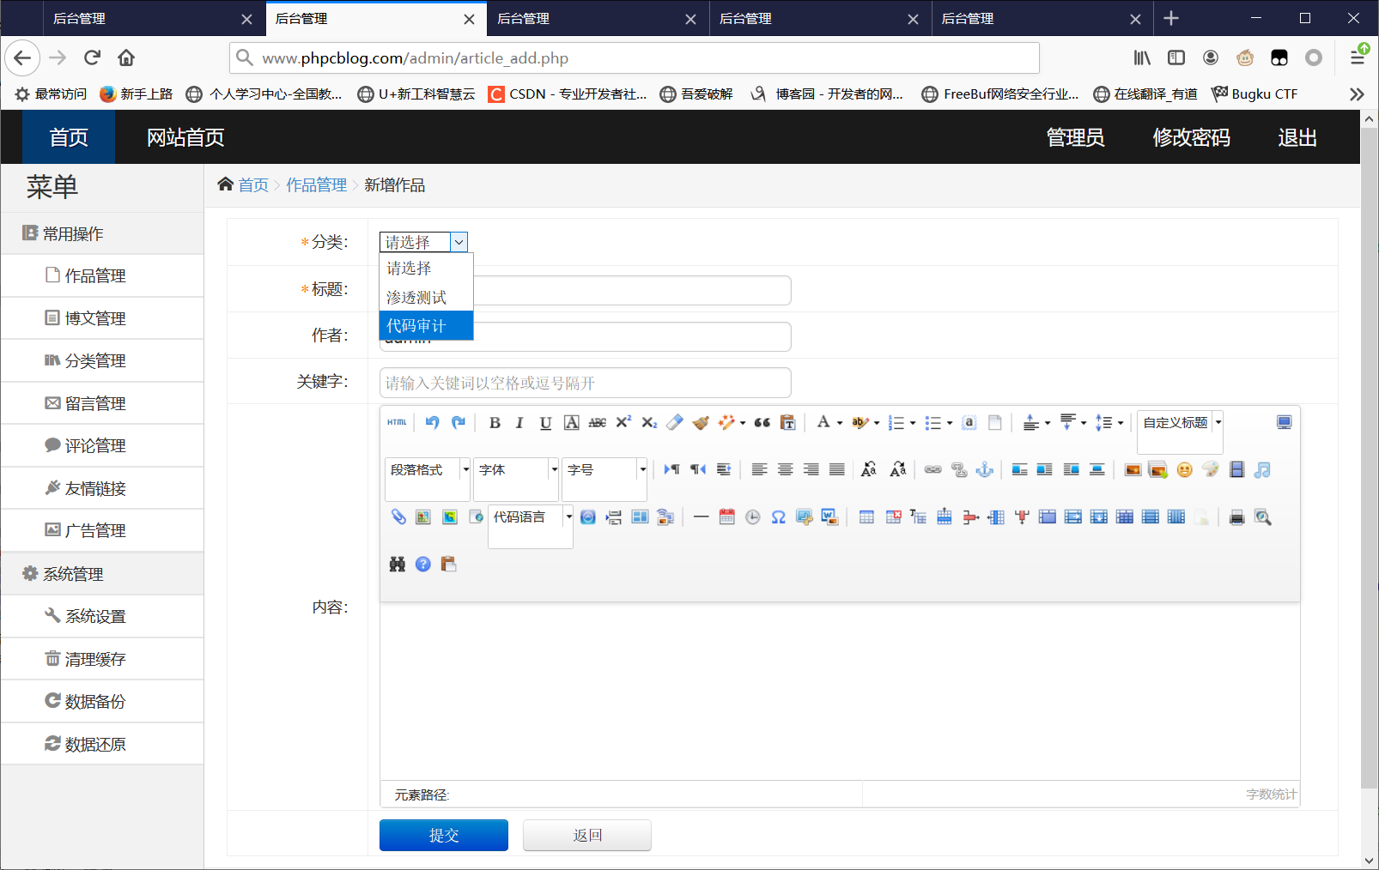Click the insert music note icon
This screenshot has height=870, width=1379.
pos(1262,469)
